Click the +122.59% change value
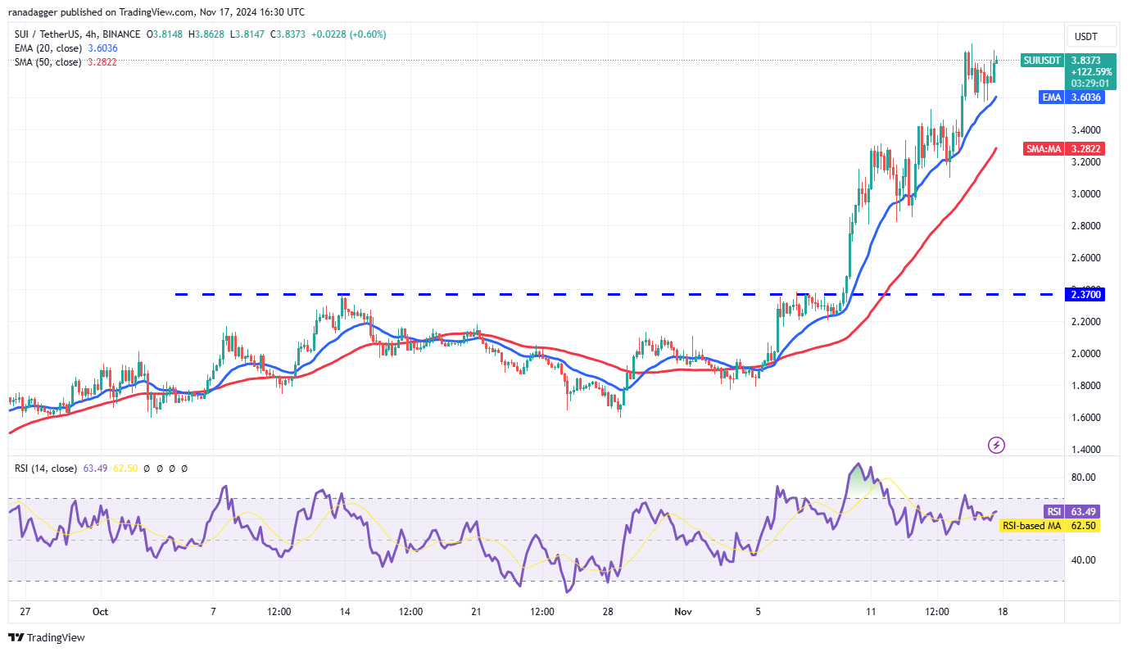 click(1091, 71)
